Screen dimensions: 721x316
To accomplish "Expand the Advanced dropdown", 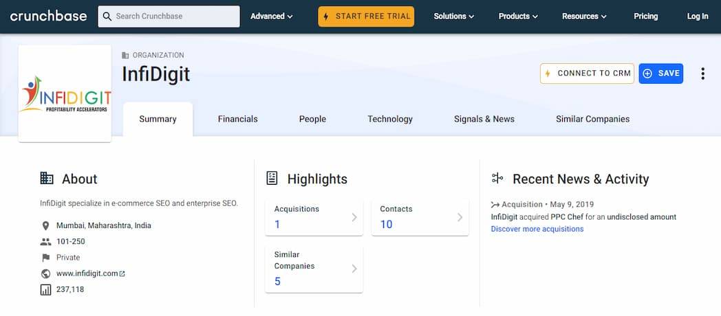I will tap(271, 16).
